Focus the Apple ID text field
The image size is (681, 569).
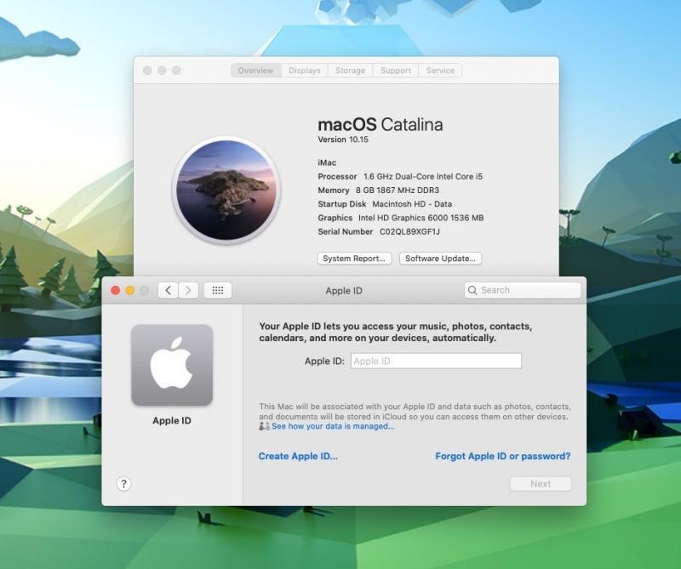coord(436,361)
